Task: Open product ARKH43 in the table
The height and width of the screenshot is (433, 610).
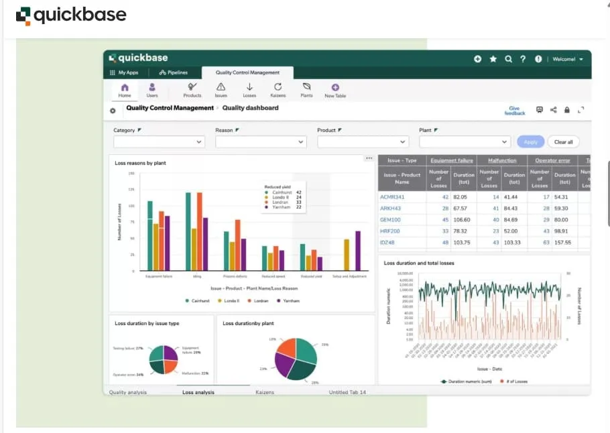Action: coord(390,208)
